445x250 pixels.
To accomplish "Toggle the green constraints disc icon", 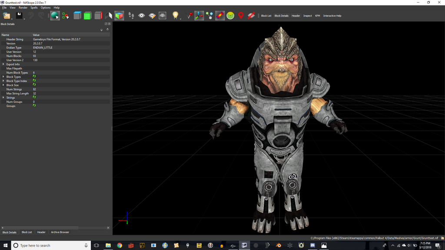I will [230, 16].
